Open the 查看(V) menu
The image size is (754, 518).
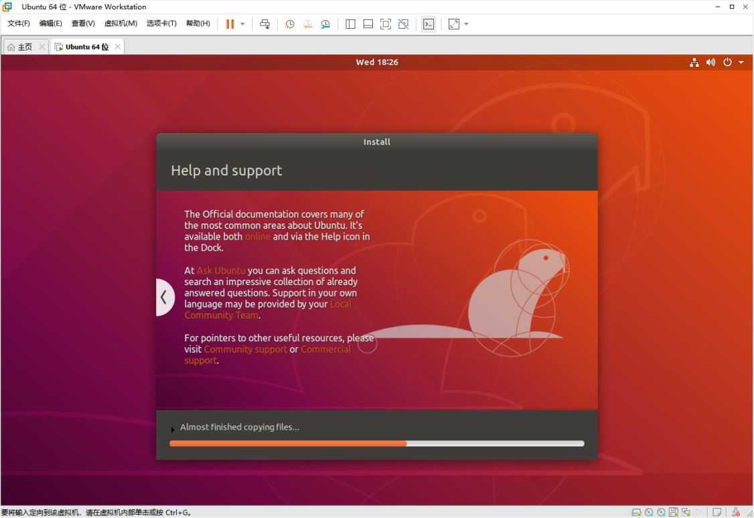pos(83,23)
